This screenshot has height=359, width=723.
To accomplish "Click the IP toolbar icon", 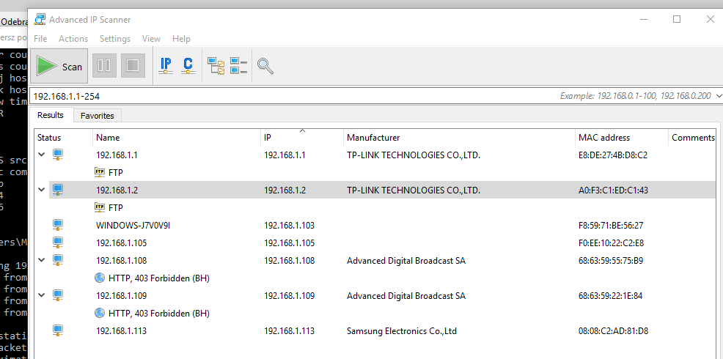I will pyautogui.click(x=166, y=65).
